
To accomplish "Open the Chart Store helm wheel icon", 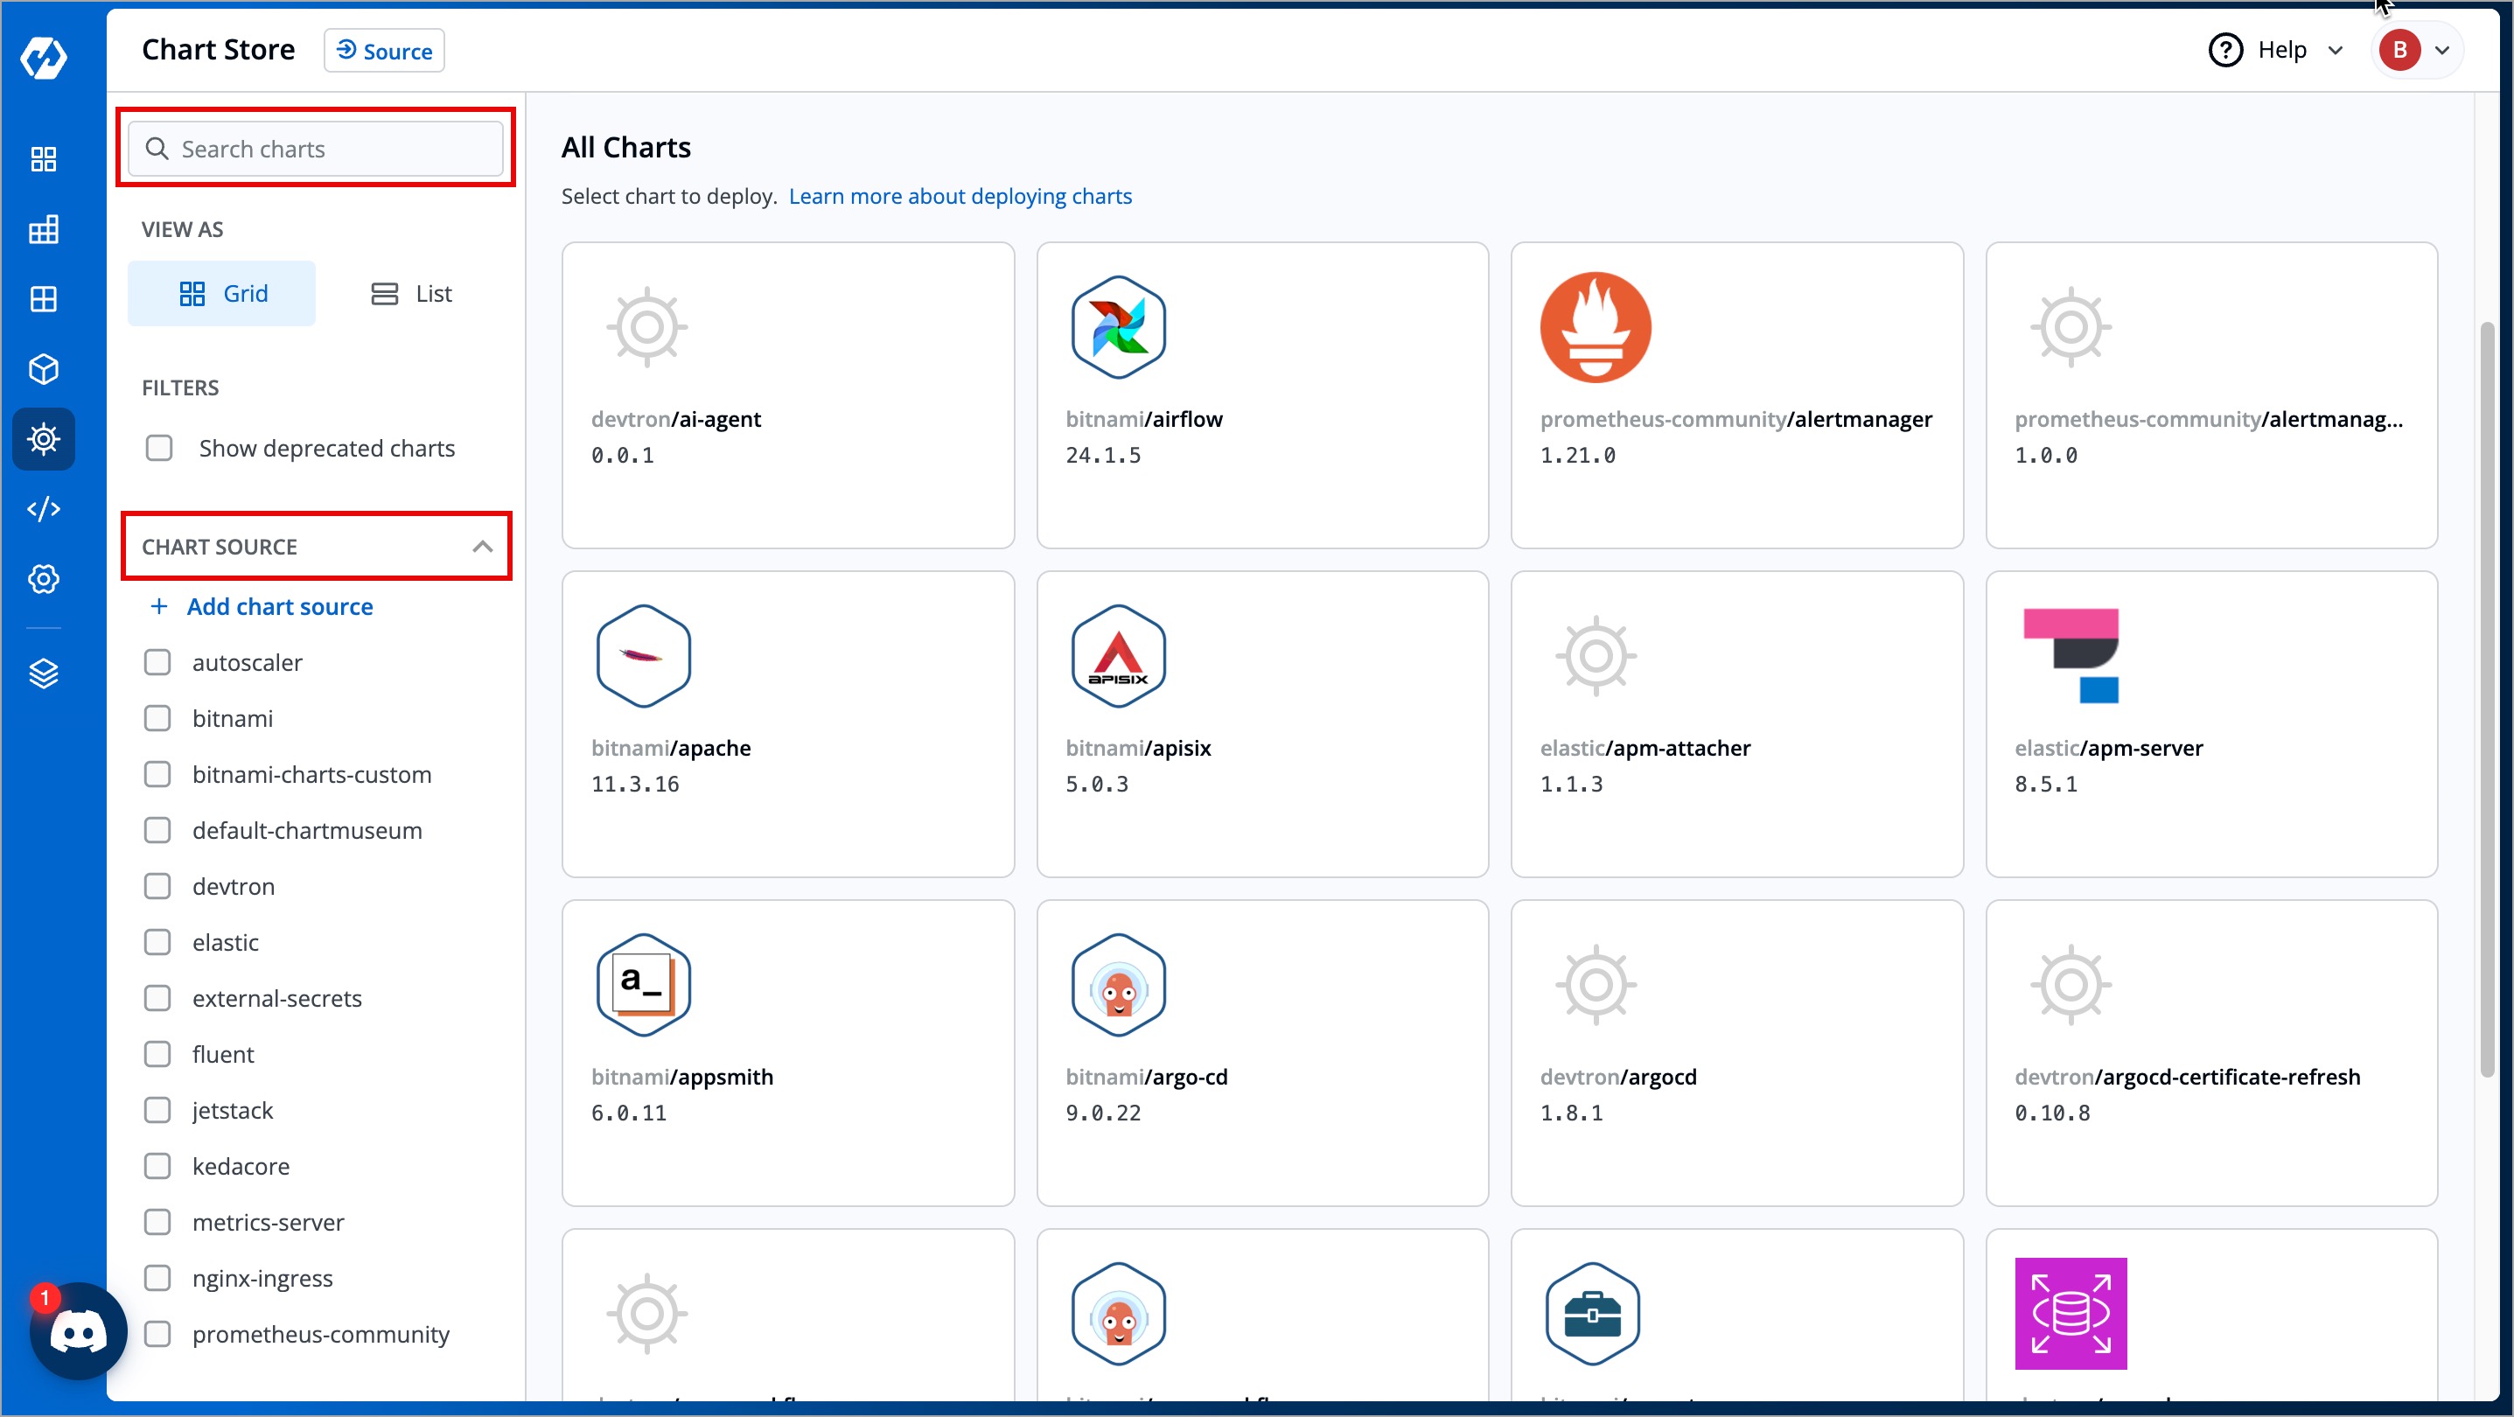I will [44, 439].
